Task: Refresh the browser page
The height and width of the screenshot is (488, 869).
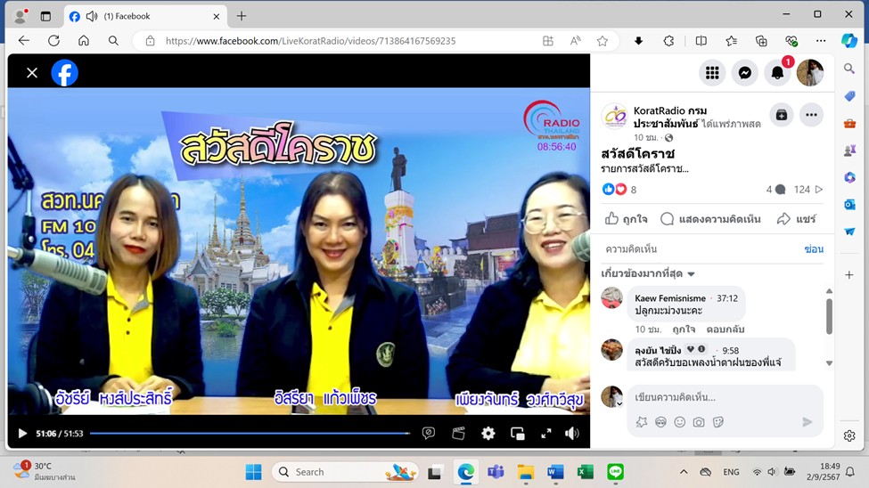Action: (x=53, y=40)
